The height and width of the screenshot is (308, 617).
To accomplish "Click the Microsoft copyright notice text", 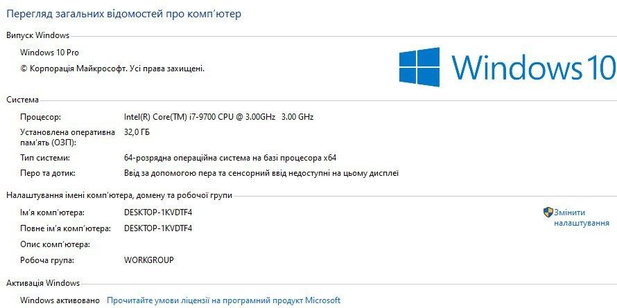I will click(x=112, y=69).
